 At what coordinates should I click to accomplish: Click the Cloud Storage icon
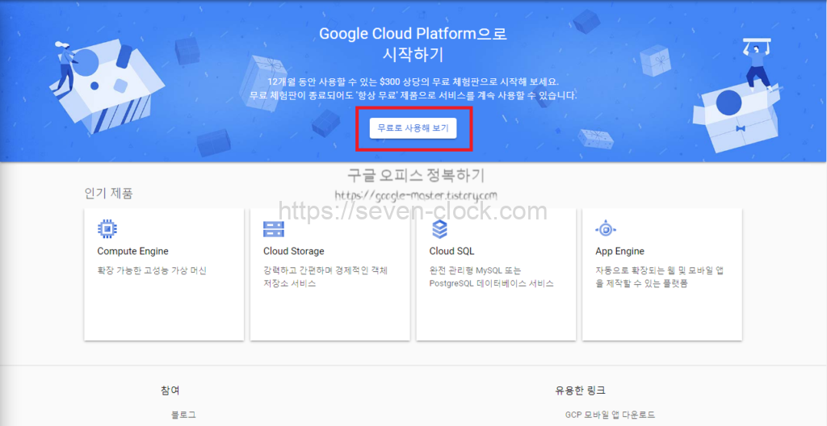point(273,228)
